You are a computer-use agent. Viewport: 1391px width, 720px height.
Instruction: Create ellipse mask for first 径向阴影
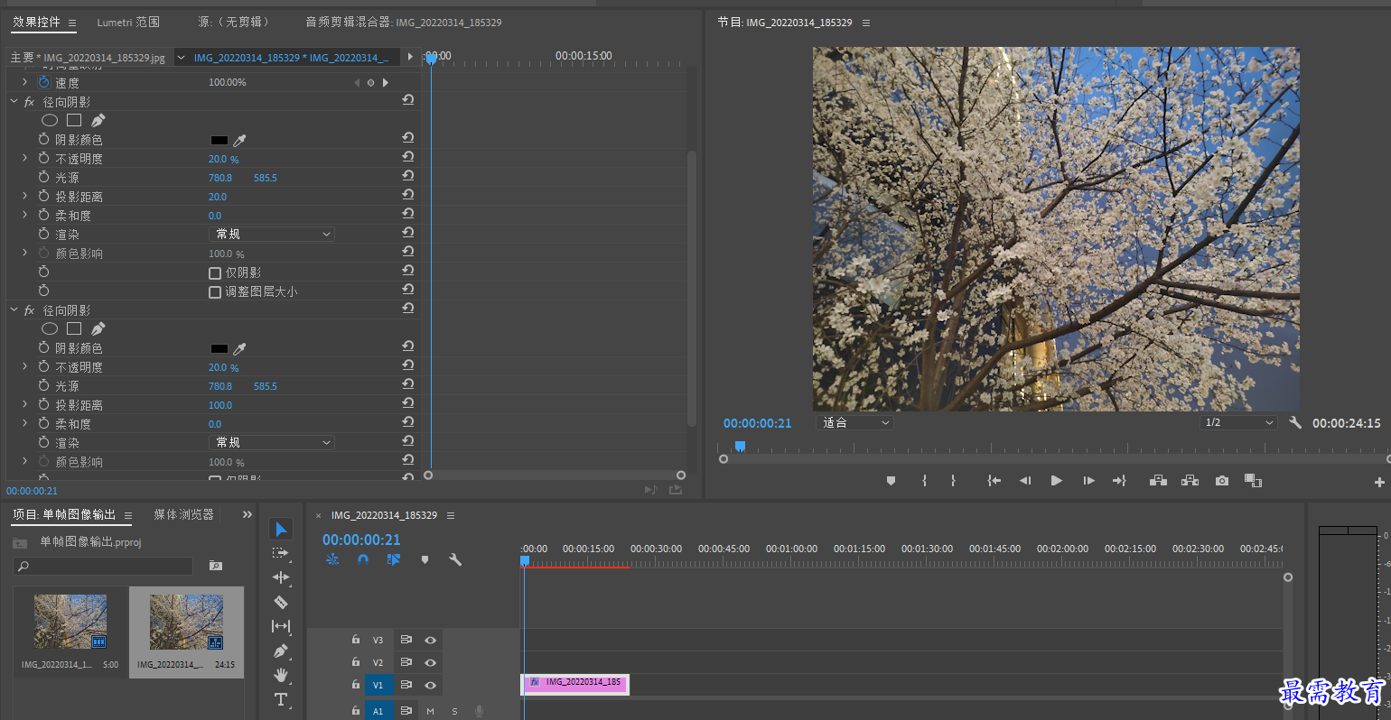[50, 120]
